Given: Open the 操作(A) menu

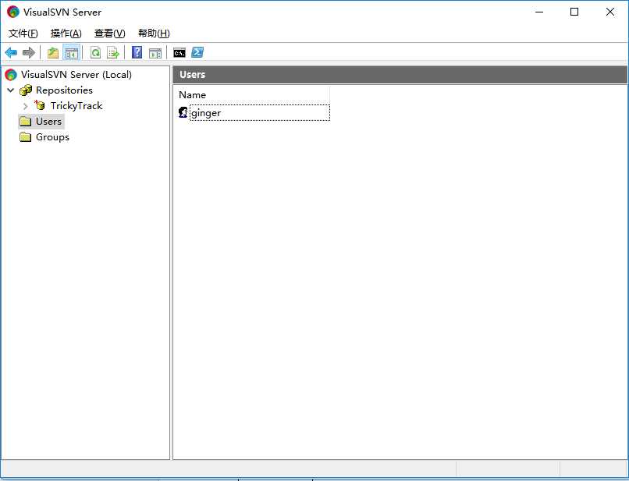Looking at the screenshot, I should tap(66, 34).
